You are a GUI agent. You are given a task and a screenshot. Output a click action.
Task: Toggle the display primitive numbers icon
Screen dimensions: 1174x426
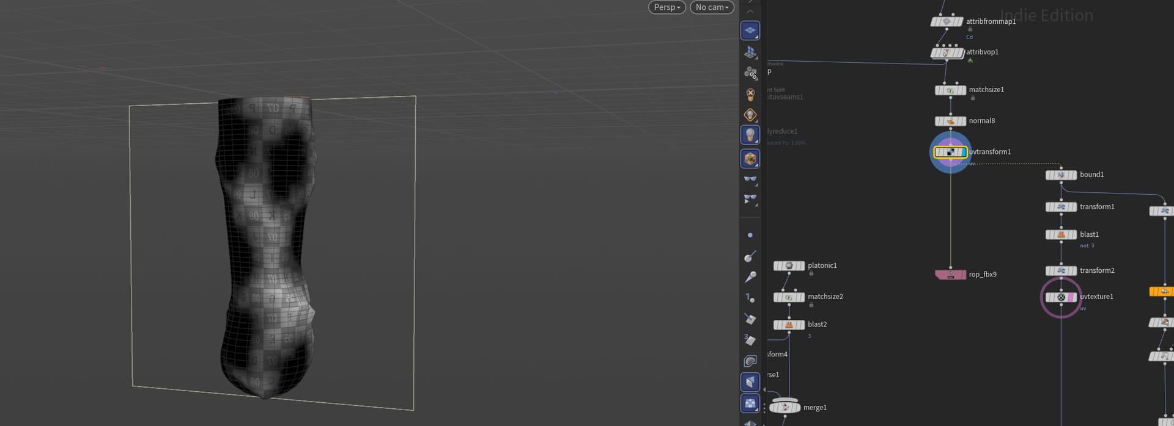pyautogui.click(x=750, y=340)
